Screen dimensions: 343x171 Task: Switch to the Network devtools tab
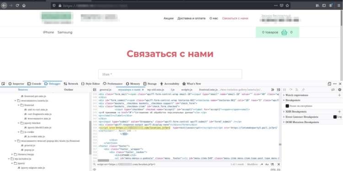[x=70, y=84]
